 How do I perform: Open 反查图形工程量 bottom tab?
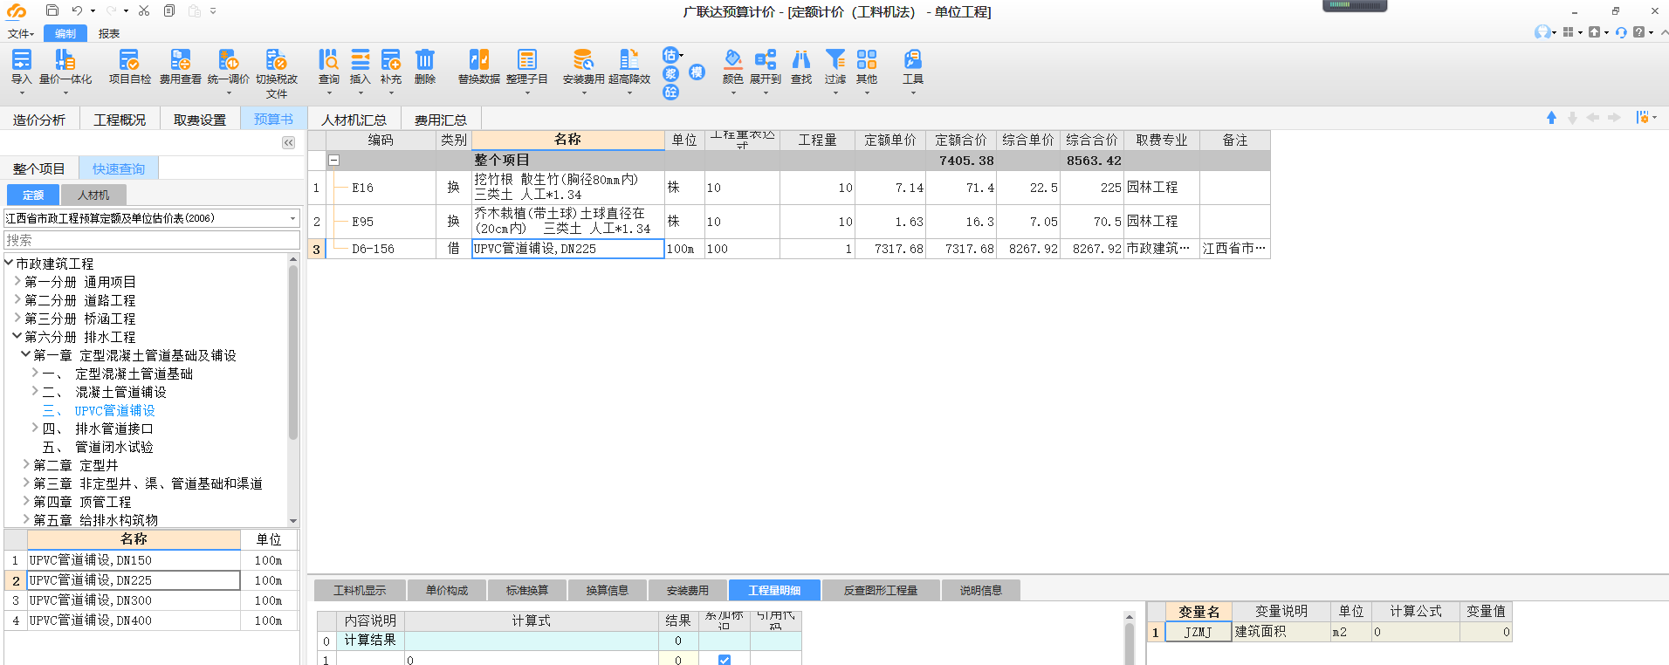881,591
